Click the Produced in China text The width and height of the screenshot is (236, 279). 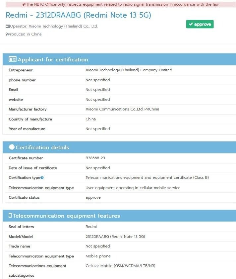[25, 34]
